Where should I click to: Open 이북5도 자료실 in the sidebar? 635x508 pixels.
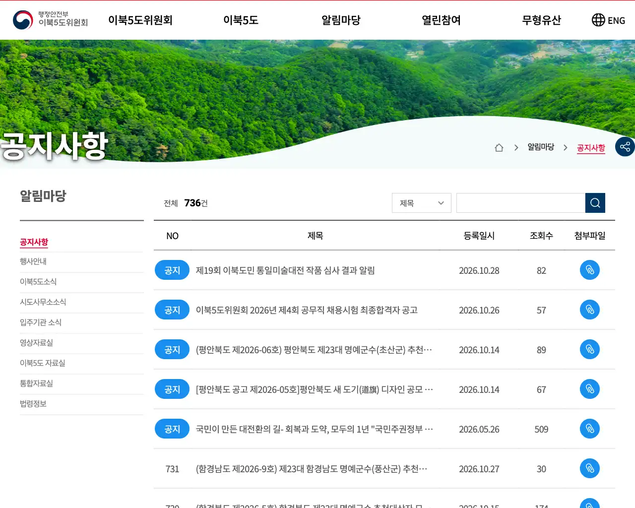tap(43, 363)
